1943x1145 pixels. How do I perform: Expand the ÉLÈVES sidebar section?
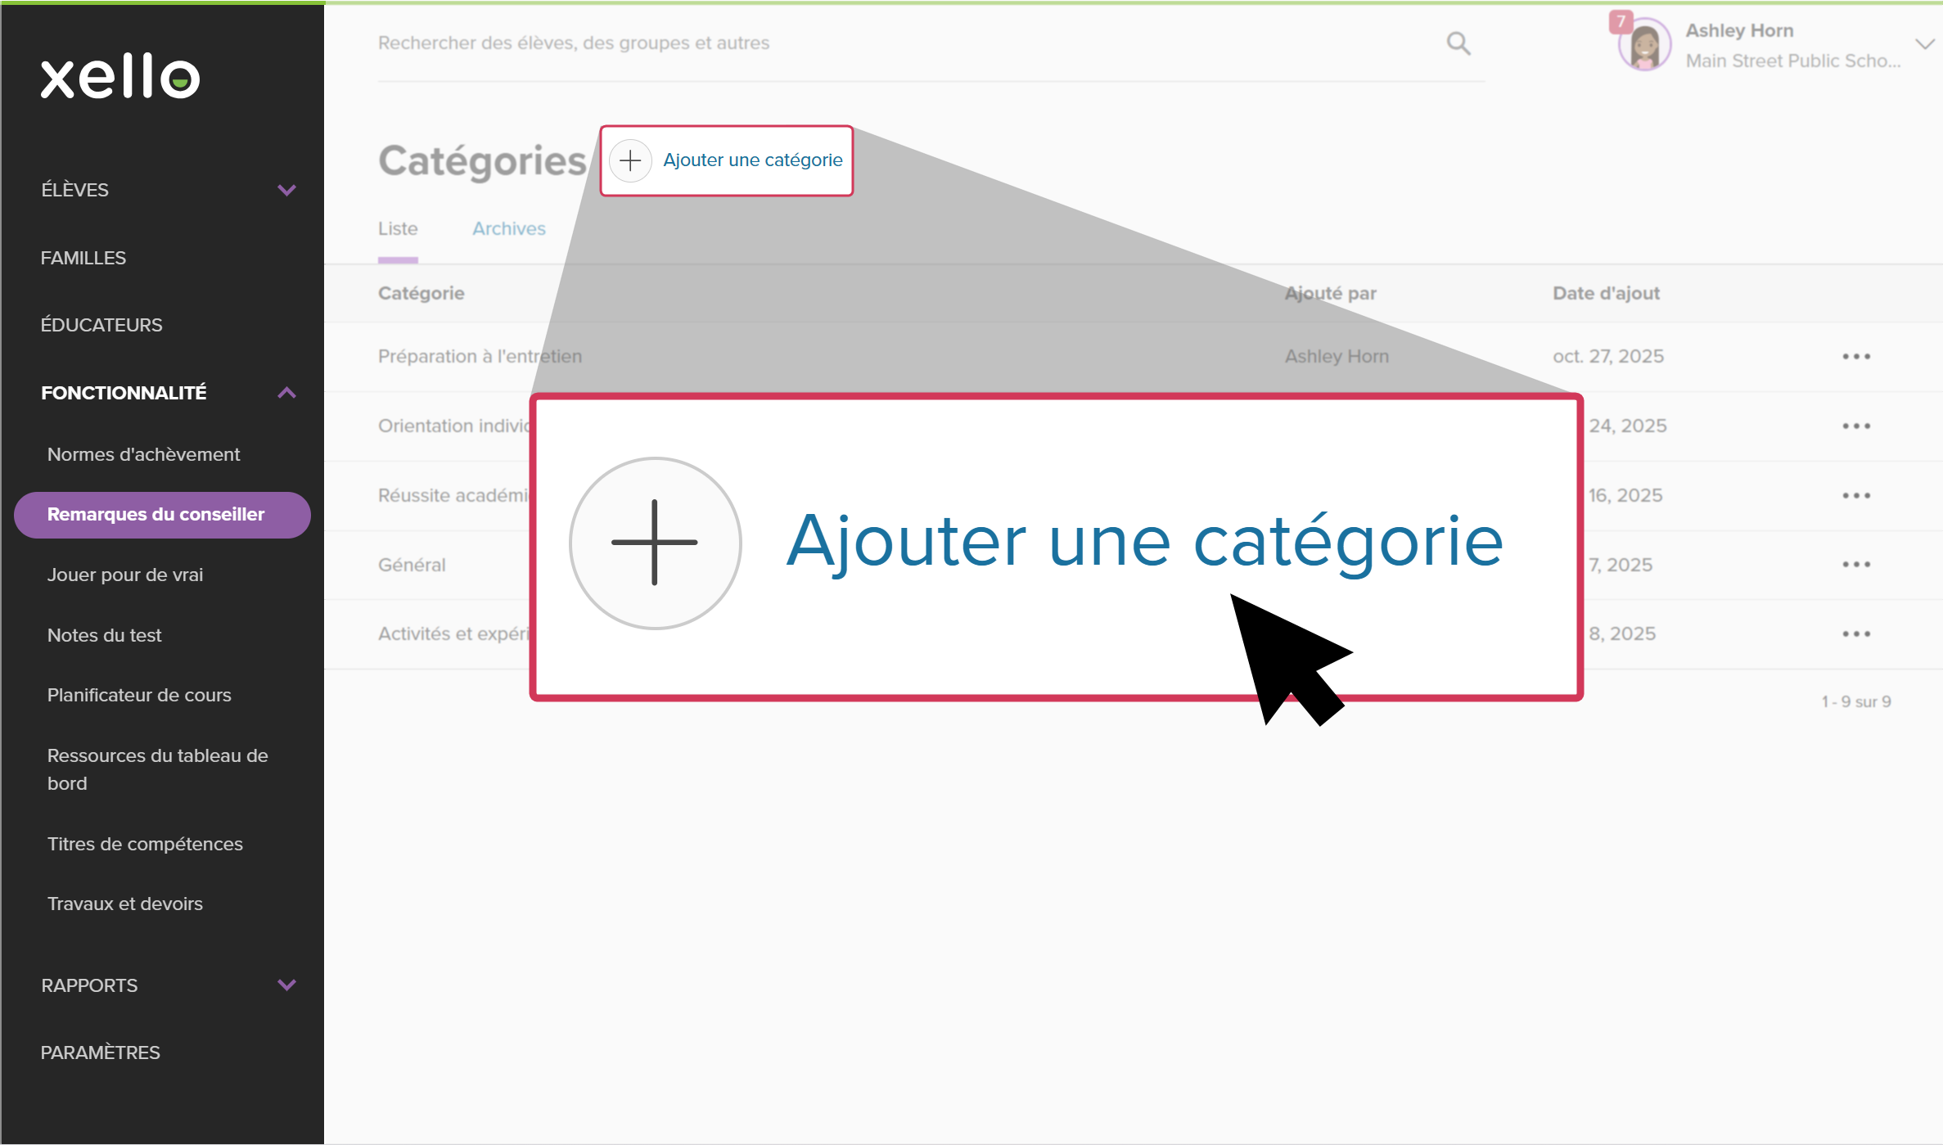pyautogui.click(x=286, y=190)
